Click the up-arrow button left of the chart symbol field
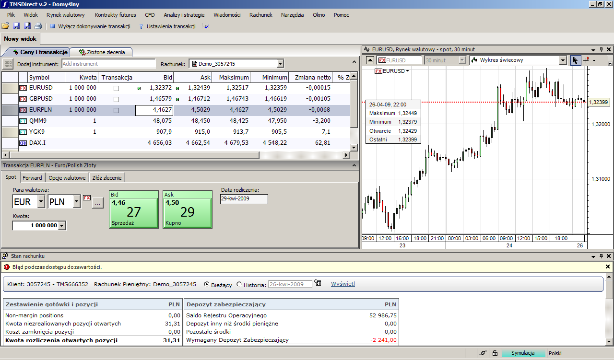The height and width of the screenshot is (360, 614). pos(370,60)
